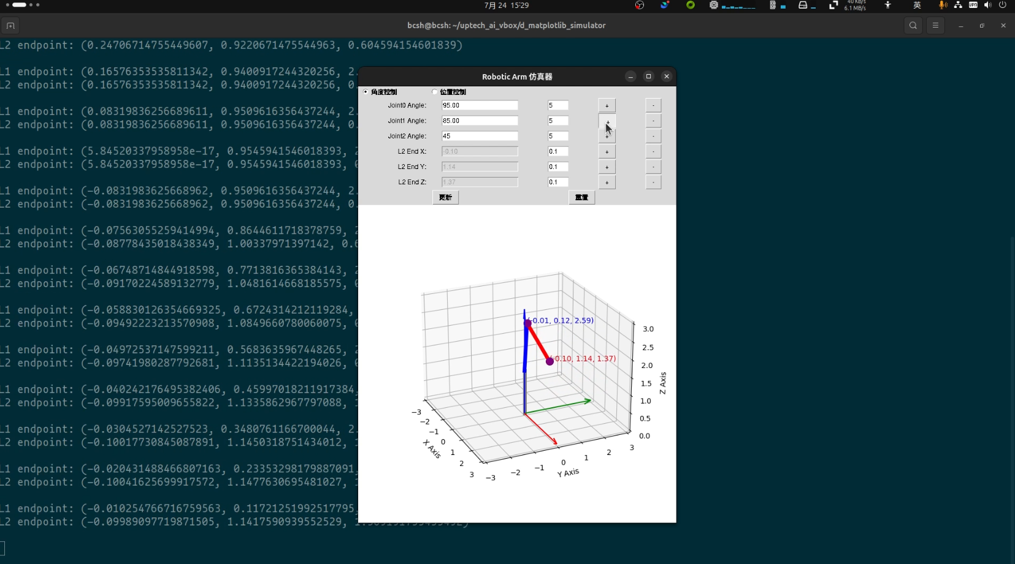The width and height of the screenshot is (1015, 564).
Task: Decrease Joint1 Angle with minus button
Action: coord(653,121)
